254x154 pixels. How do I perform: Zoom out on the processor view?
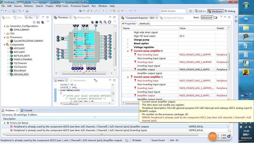[x=105, y=22]
